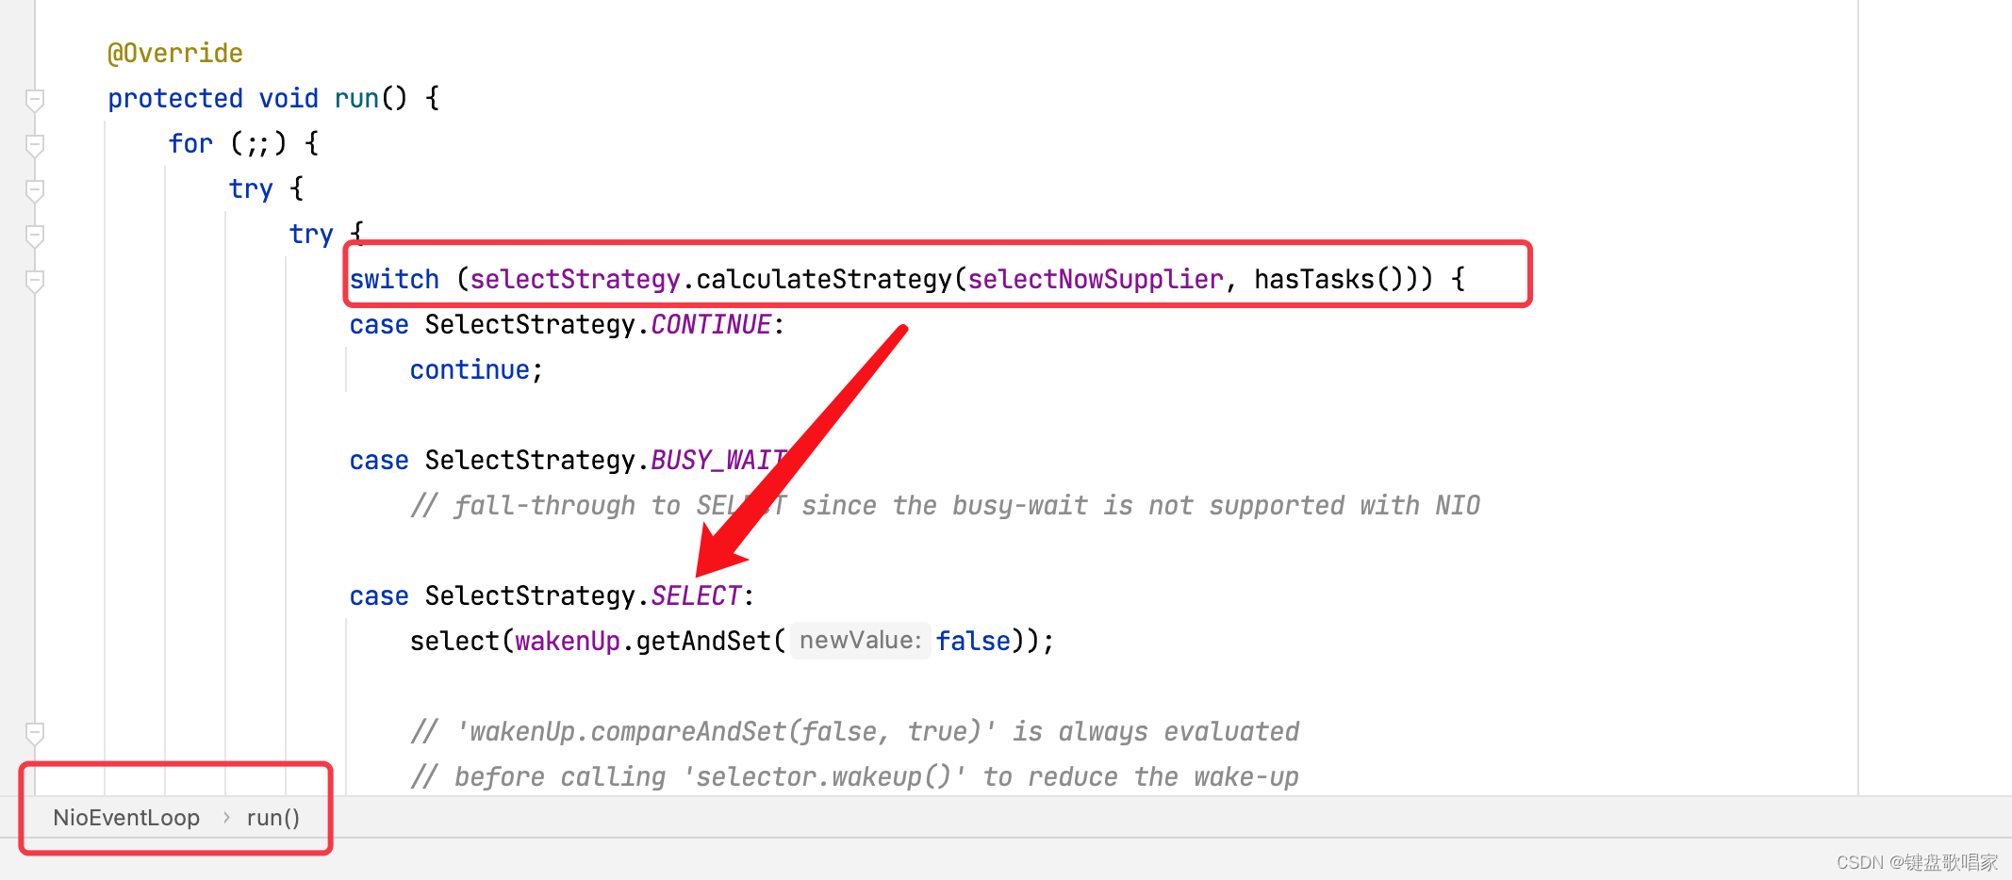This screenshot has width=2012, height=880.
Task: Click the getAndSet method call
Action: pos(703,642)
